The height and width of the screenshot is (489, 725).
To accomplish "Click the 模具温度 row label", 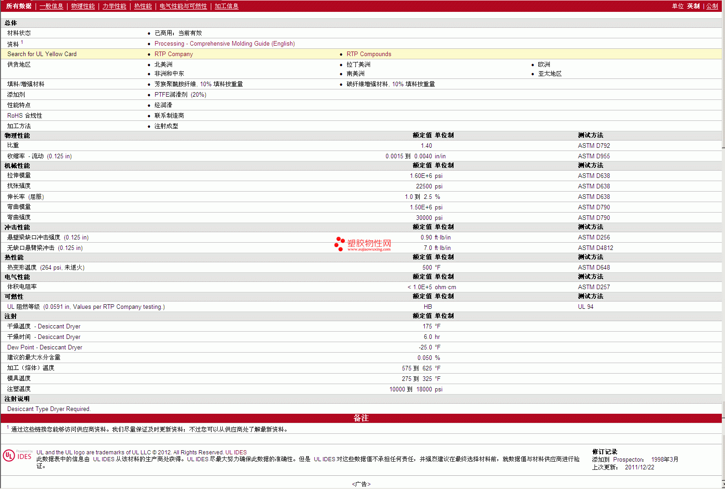I will coord(19,379).
